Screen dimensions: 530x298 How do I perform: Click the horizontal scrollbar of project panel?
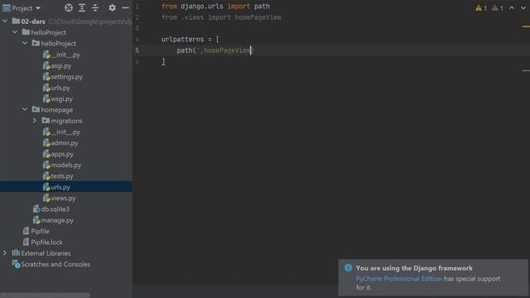coord(45,296)
